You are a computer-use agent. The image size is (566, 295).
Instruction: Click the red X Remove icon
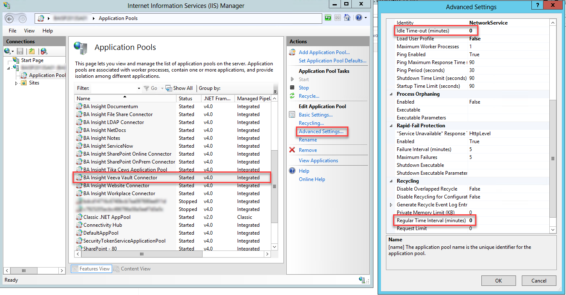click(x=292, y=150)
